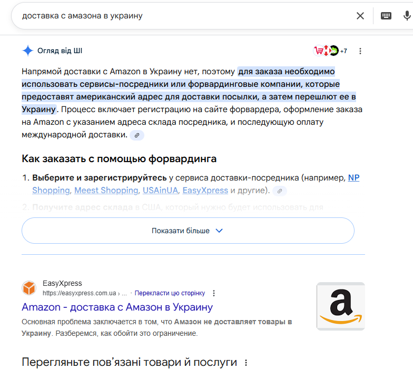The height and width of the screenshot is (379, 413).
Task: Open the AI overview three-dot menu
Action: 360,51
